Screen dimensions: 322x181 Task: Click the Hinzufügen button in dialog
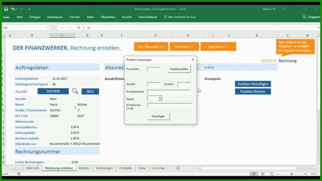158,116
